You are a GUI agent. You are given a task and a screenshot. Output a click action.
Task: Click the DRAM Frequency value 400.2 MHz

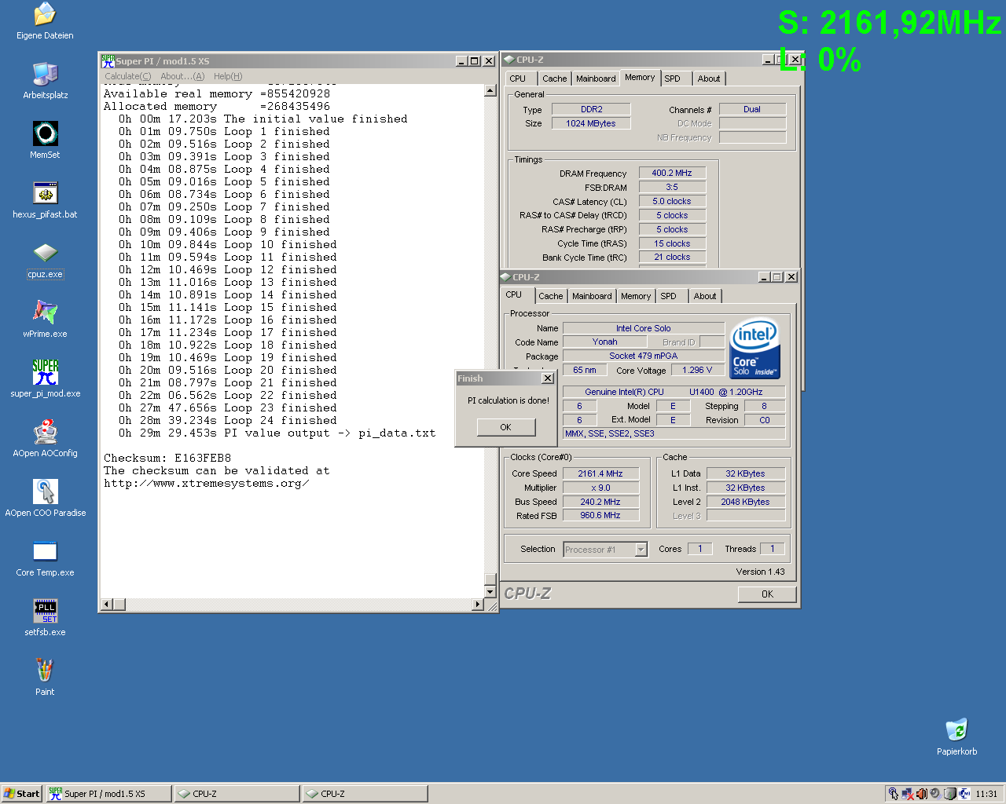(672, 173)
